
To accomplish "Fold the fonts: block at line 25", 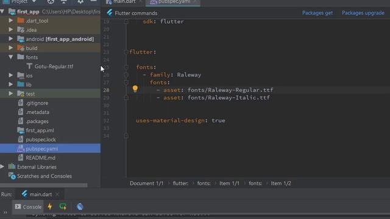I will [x=126, y=67].
